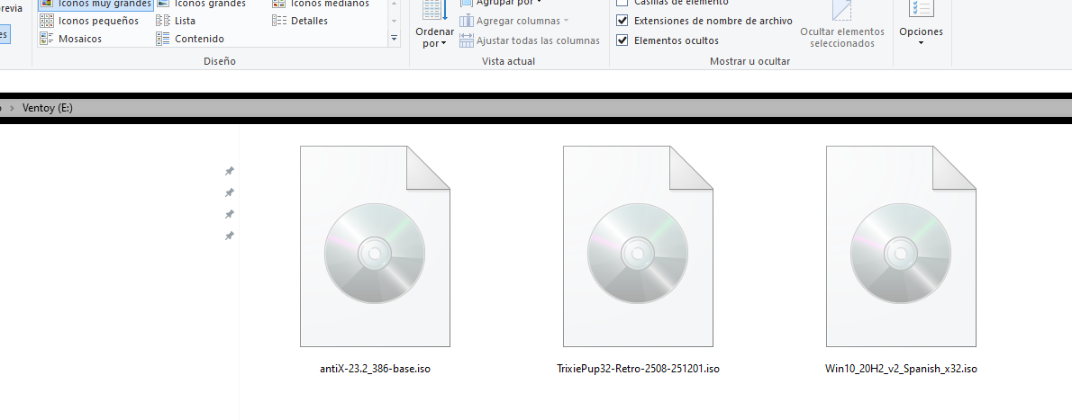Screen dimensions: 1072x420
Task: Apply the Mosaicos layout
Action: coord(70,39)
